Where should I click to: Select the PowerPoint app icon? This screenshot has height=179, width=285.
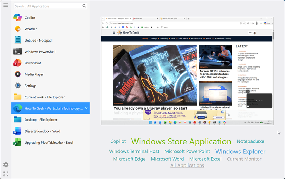[18, 63]
